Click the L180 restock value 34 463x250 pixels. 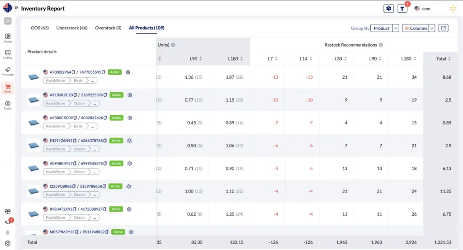(414, 77)
